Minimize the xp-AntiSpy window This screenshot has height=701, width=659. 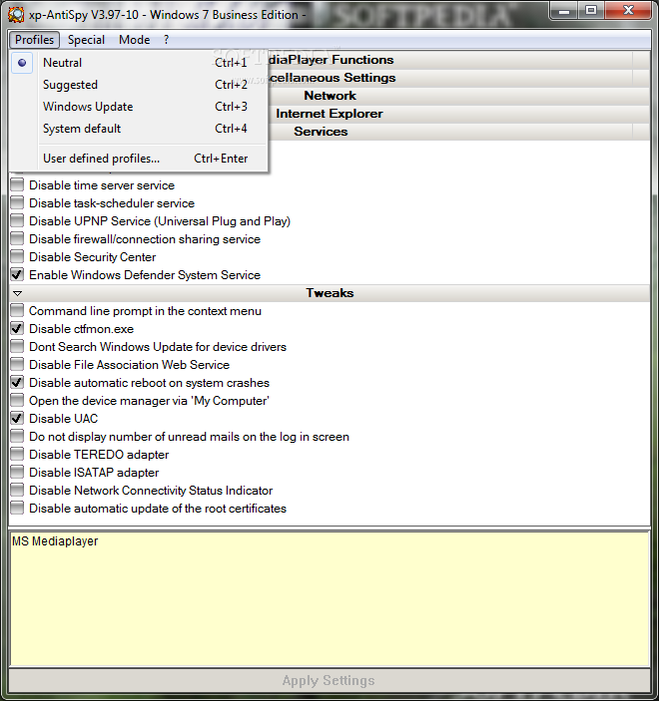click(564, 11)
